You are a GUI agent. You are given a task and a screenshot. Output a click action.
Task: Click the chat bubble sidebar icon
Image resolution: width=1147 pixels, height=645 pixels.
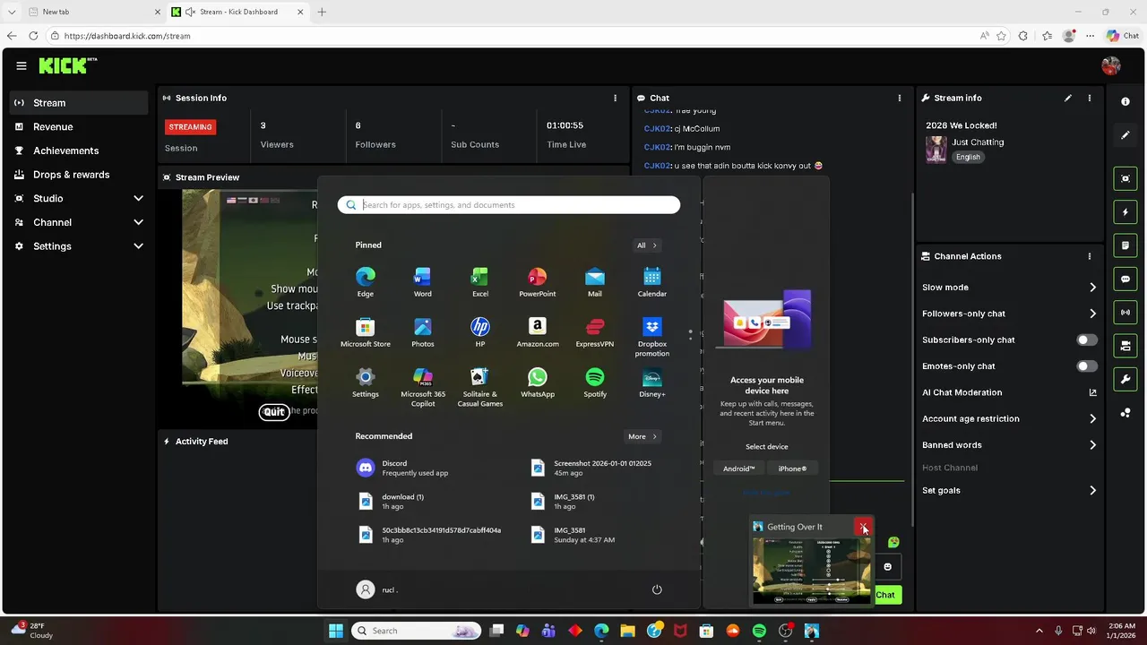click(1125, 279)
